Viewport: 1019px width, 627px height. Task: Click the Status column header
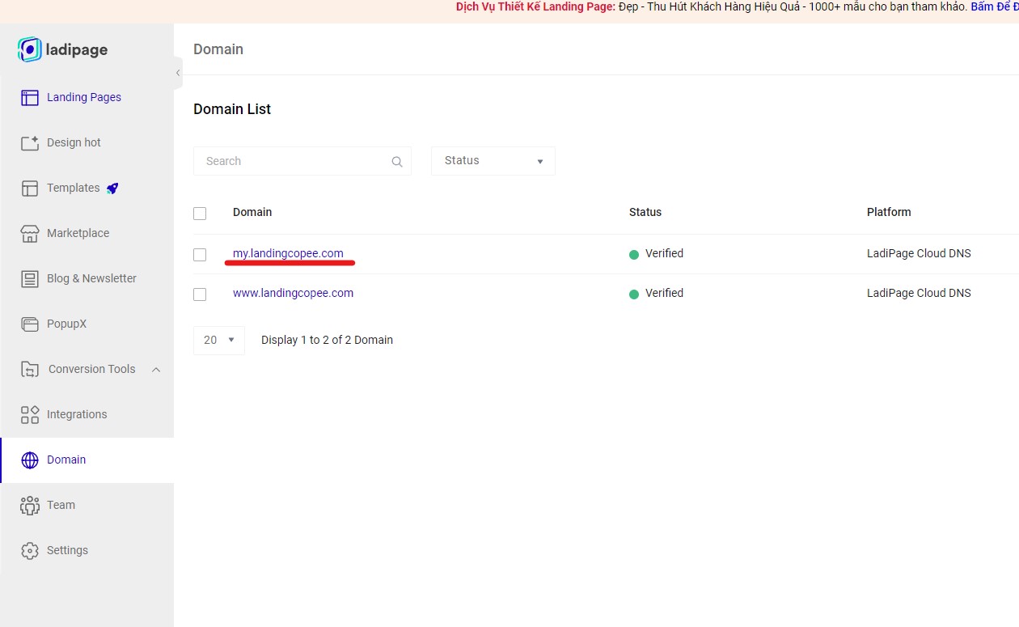(x=645, y=212)
